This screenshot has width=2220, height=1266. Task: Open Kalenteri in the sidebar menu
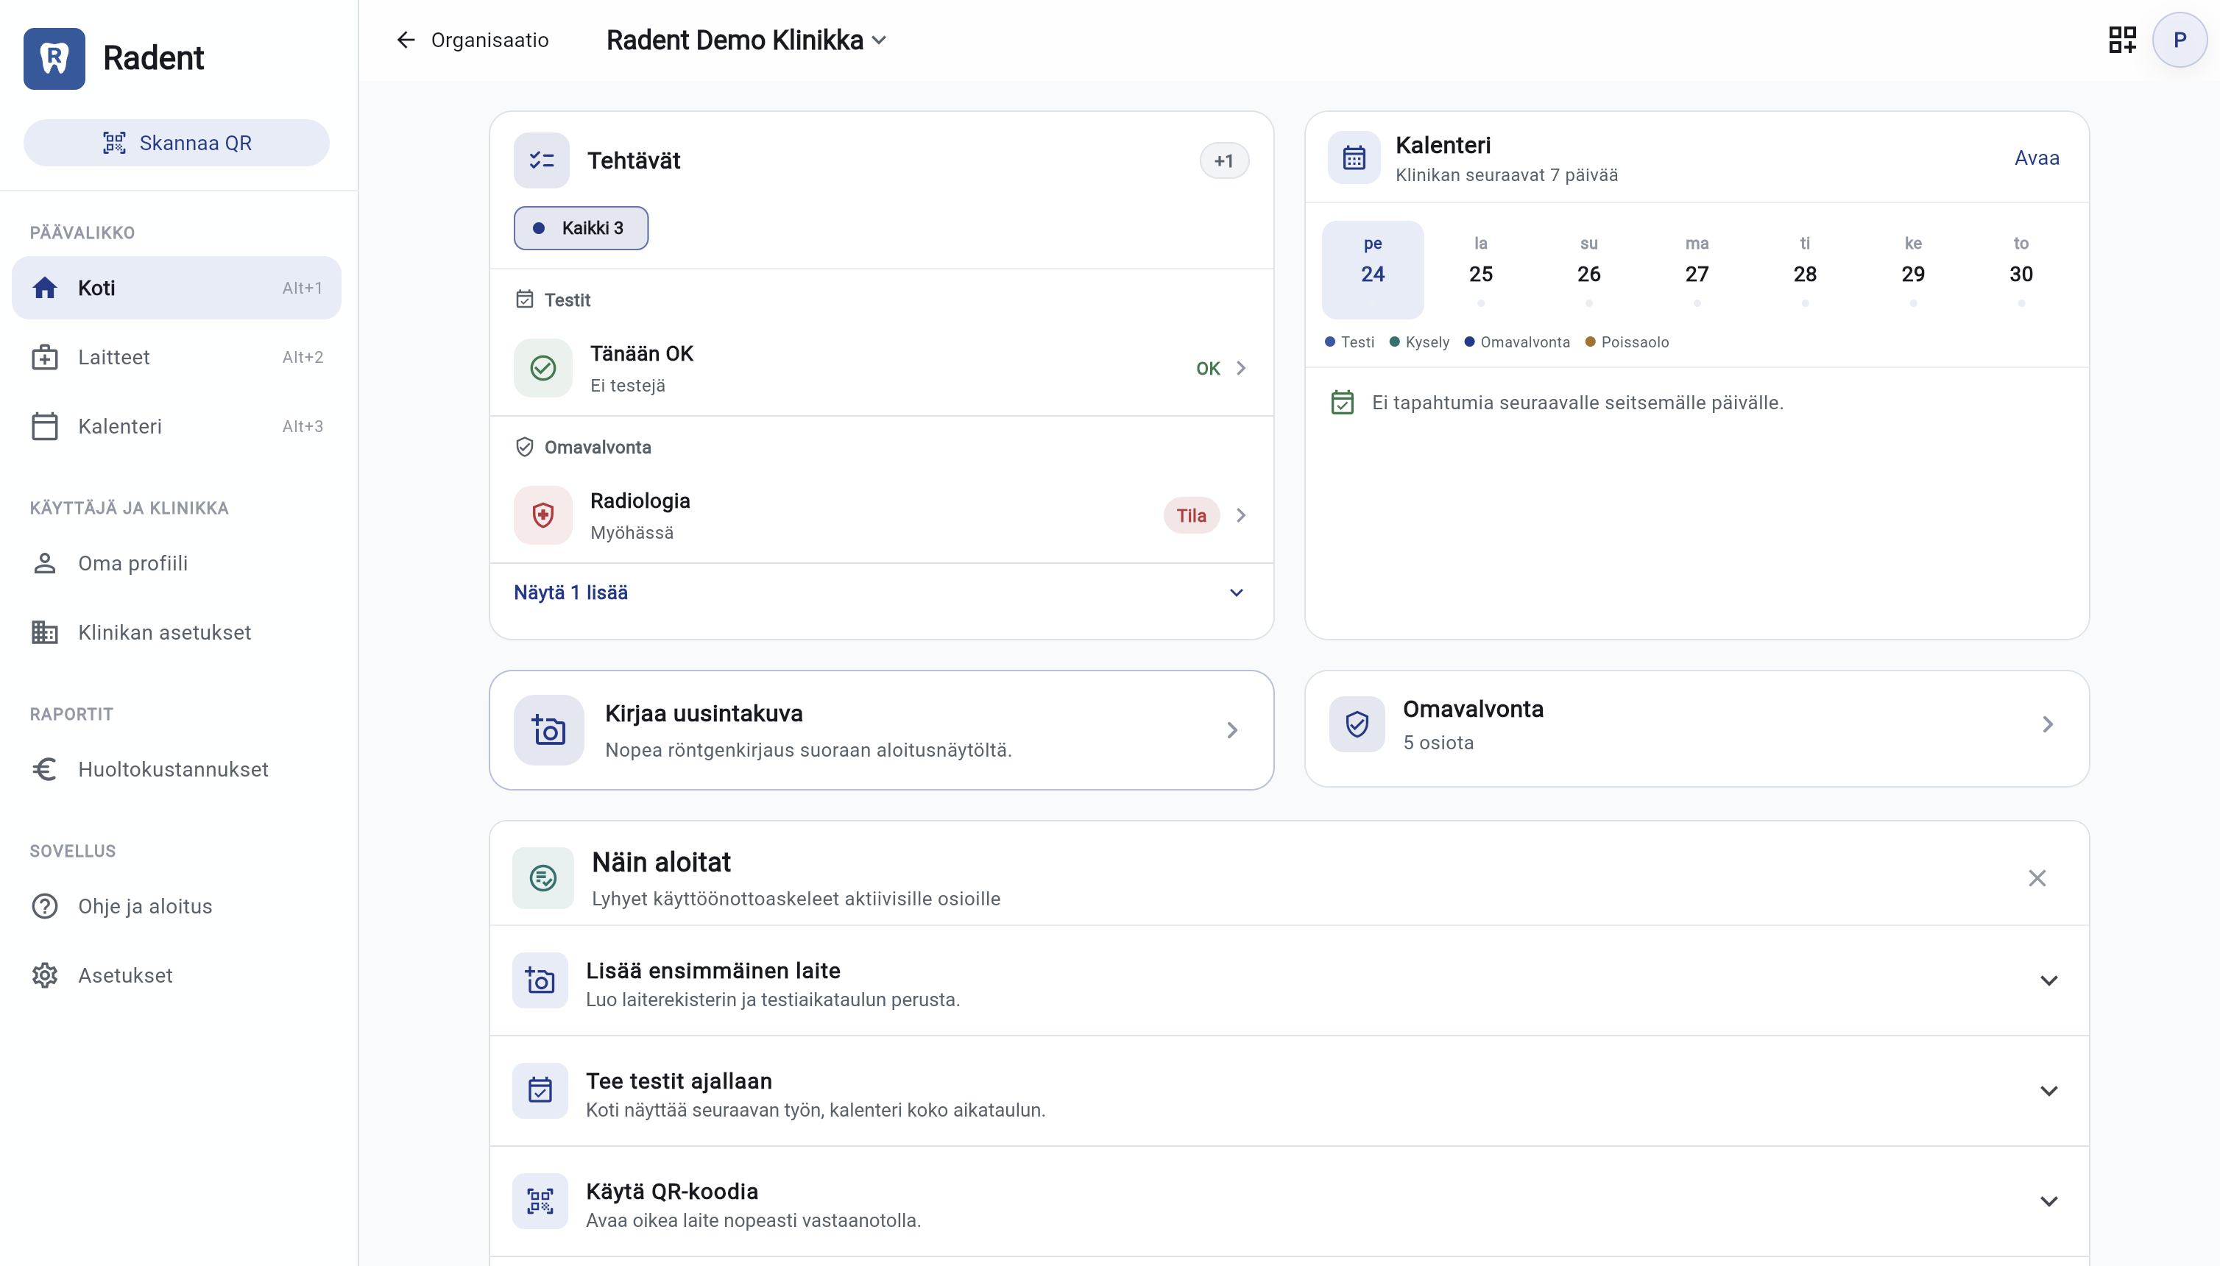pos(177,426)
